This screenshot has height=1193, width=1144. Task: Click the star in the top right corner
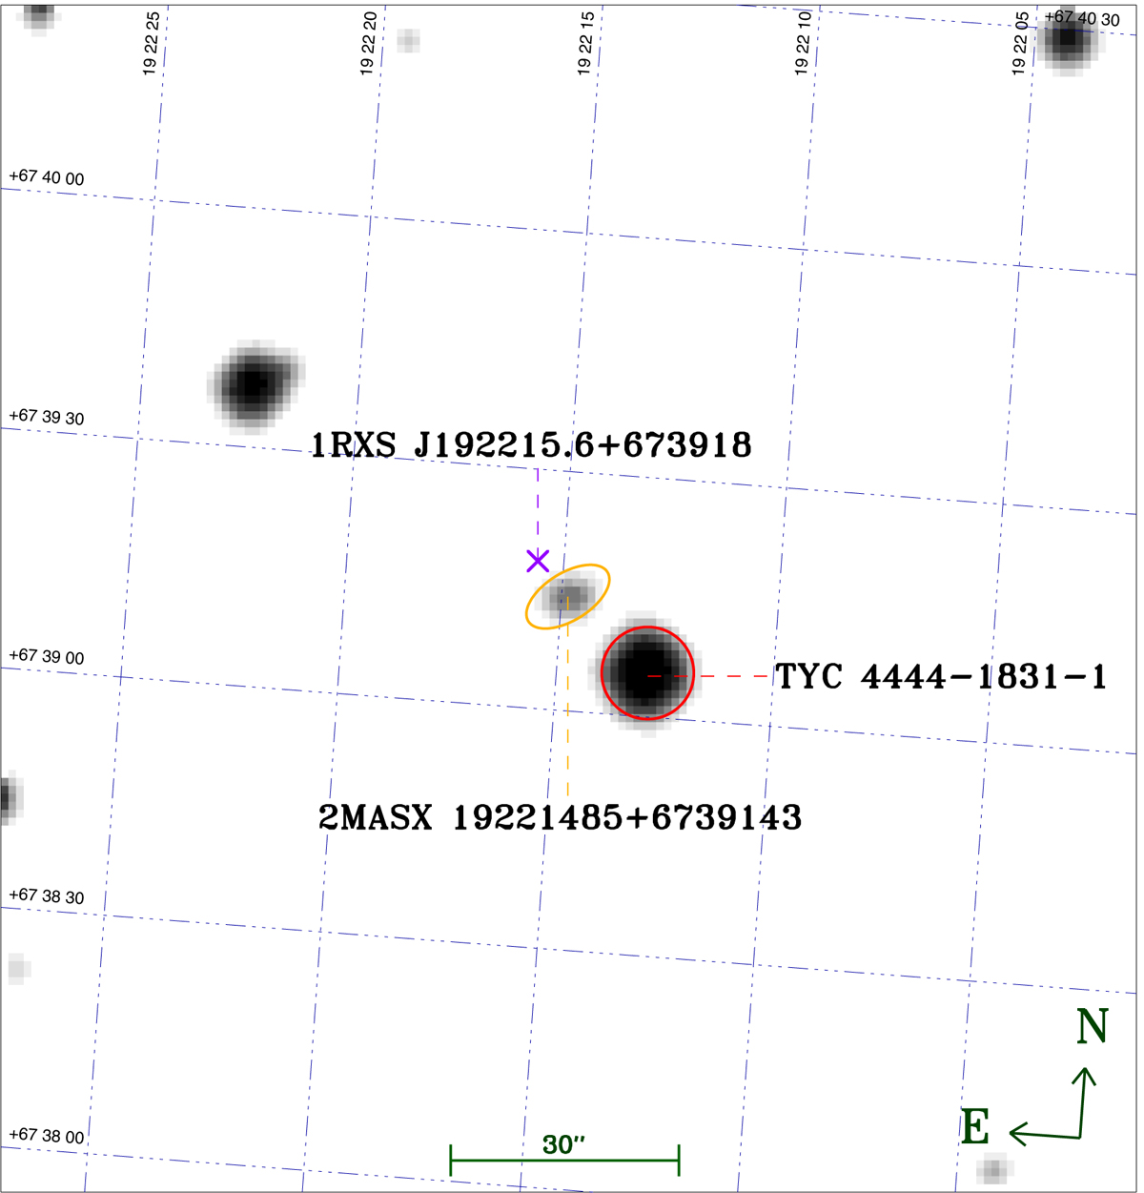1067,41
